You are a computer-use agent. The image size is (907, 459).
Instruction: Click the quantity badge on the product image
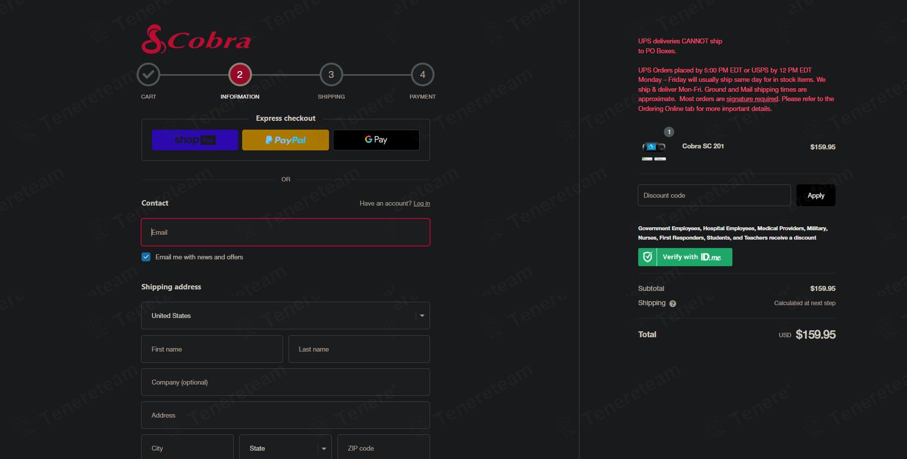pyautogui.click(x=668, y=132)
